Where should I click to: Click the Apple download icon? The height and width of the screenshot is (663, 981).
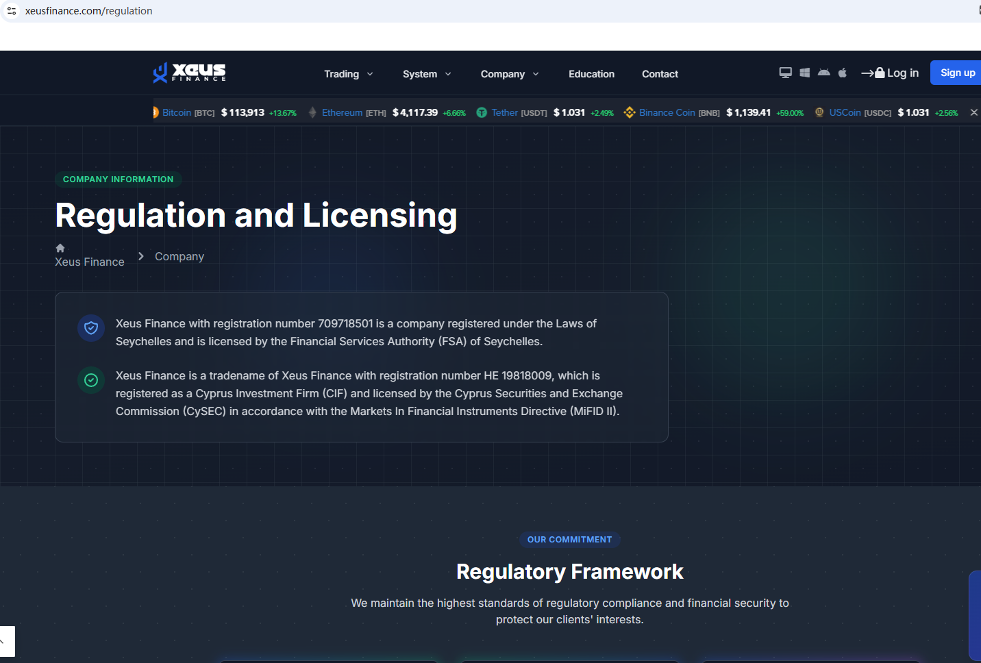coord(843,73)
